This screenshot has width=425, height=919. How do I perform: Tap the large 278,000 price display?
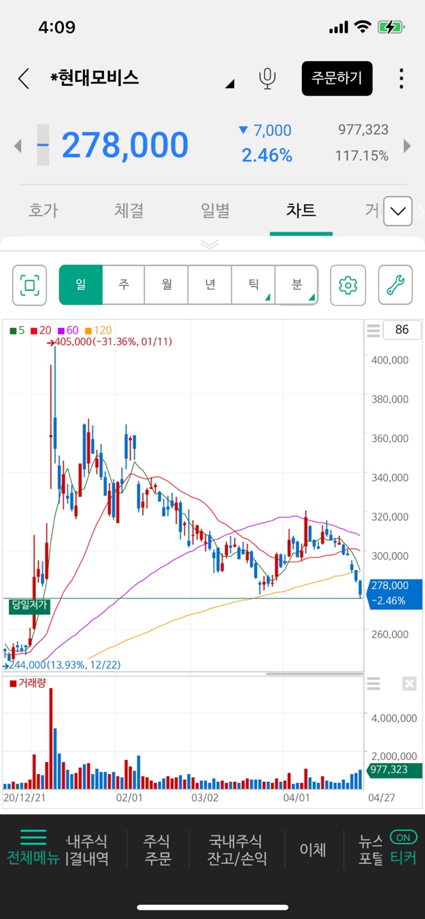125,146
